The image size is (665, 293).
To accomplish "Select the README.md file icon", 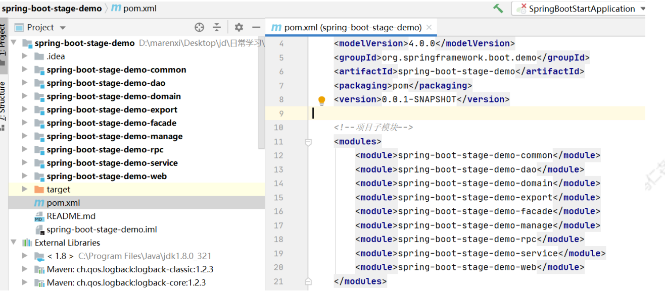I will [x=39, y=216].
